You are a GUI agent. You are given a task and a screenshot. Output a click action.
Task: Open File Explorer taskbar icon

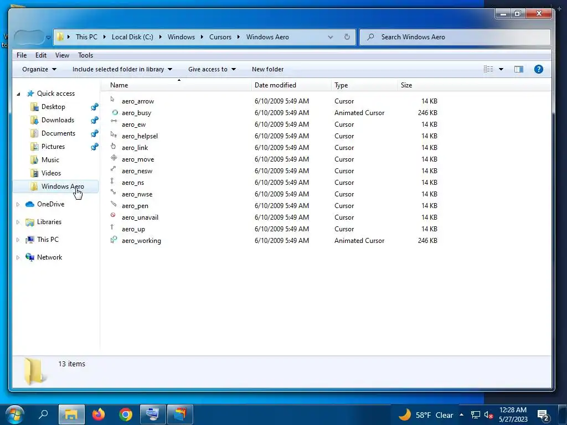71,414
